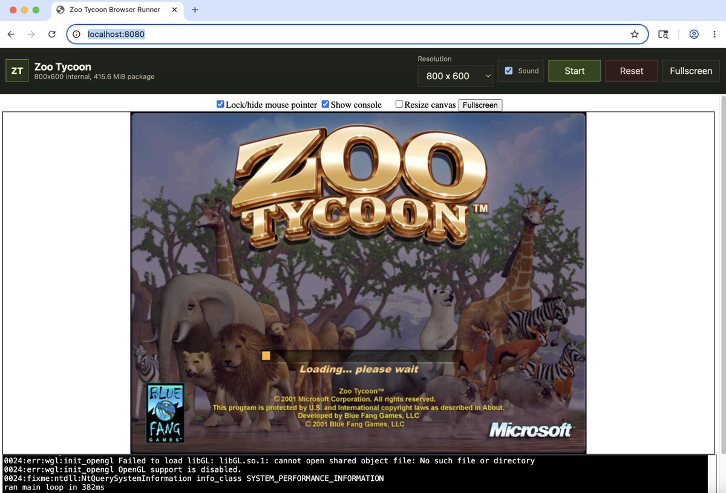Click the macOS green fullscreen window button
The image size is (726, 493).
[x=36, y=10]
